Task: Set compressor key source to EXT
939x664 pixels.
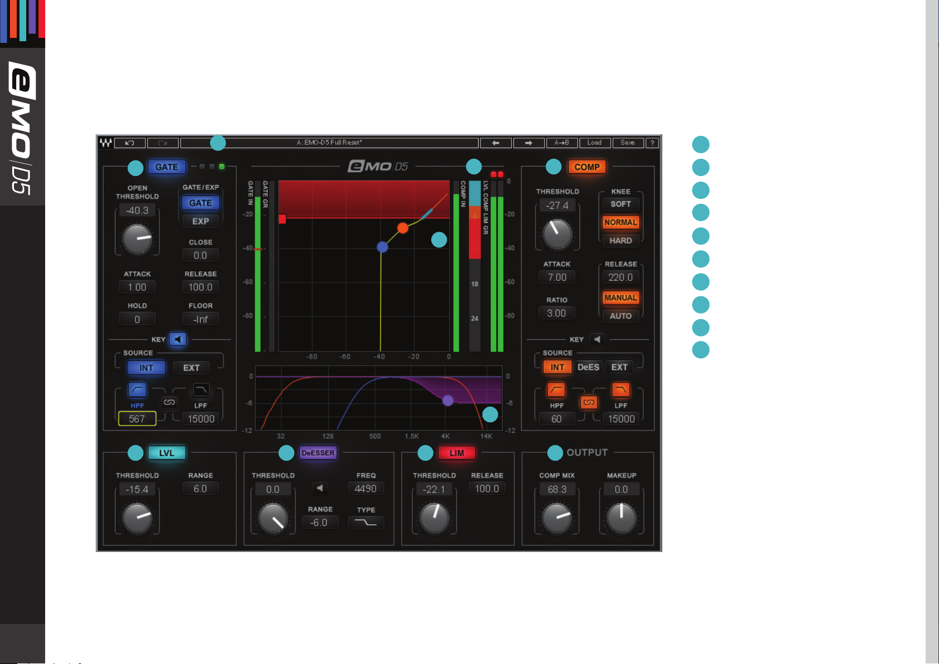Action: point(620,367)
